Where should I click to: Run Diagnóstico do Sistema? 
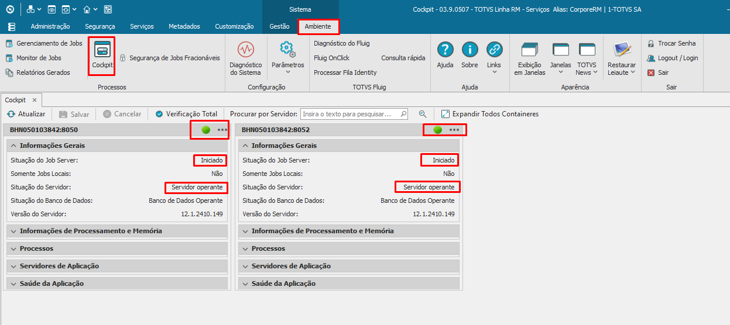tap(246, 58)
